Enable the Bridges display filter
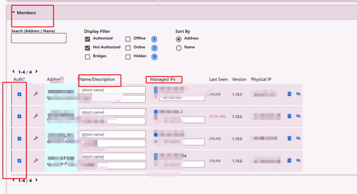The width and height of the screenshot is (357, 194). click(88, 56)
